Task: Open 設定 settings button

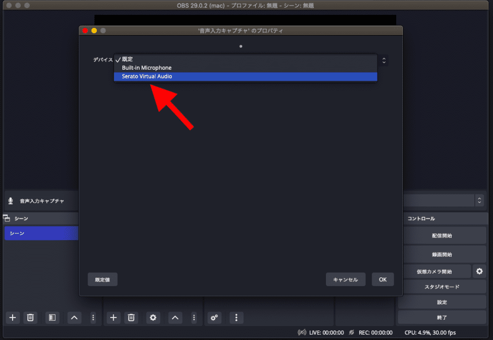Action: 442,302
